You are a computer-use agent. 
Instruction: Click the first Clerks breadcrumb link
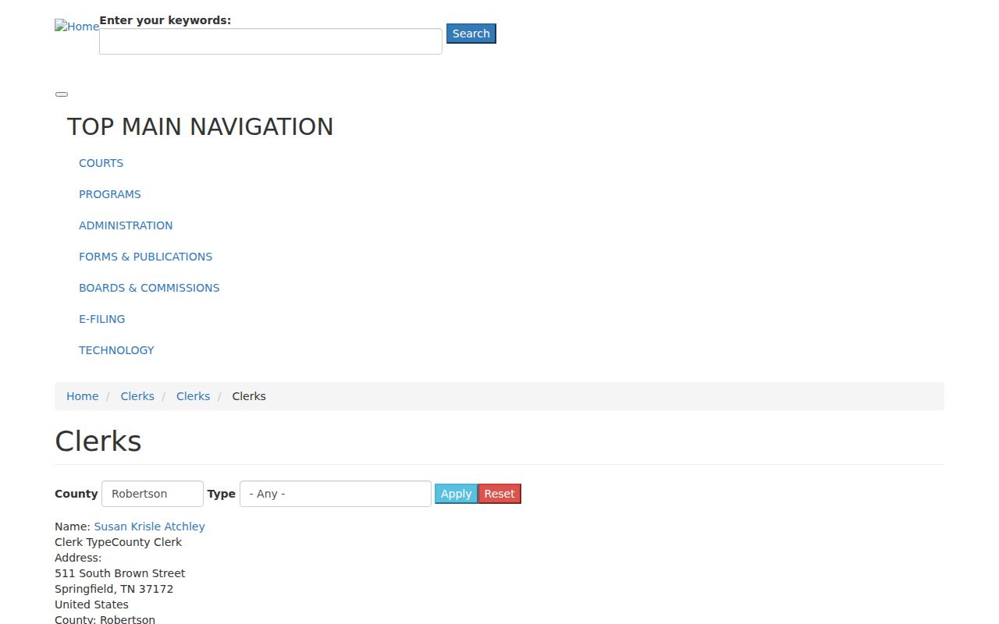(x=137, y=396)
